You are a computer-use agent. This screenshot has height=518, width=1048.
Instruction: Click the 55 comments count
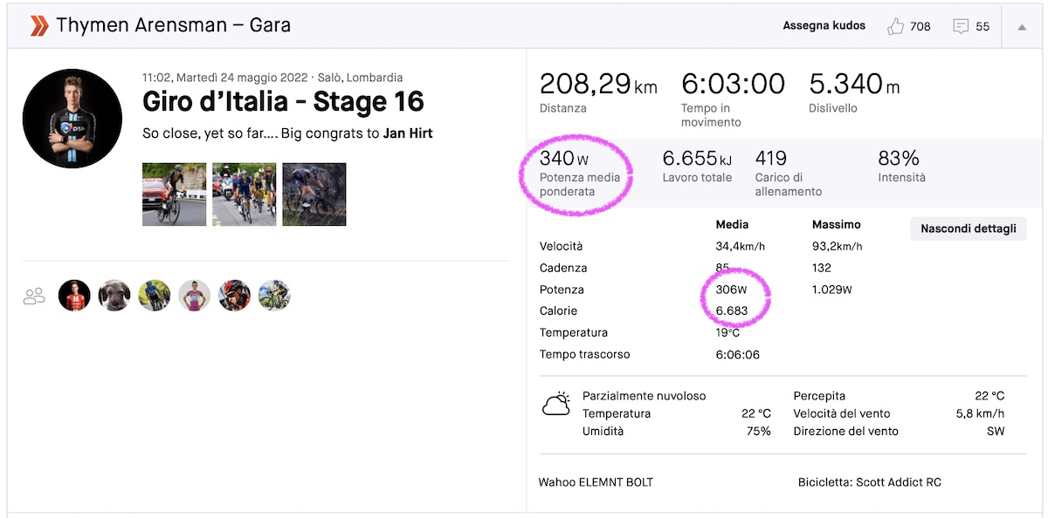point(982,26)
